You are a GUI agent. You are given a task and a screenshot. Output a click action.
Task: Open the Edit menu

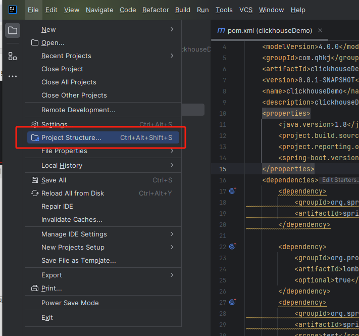pos(52,10)
